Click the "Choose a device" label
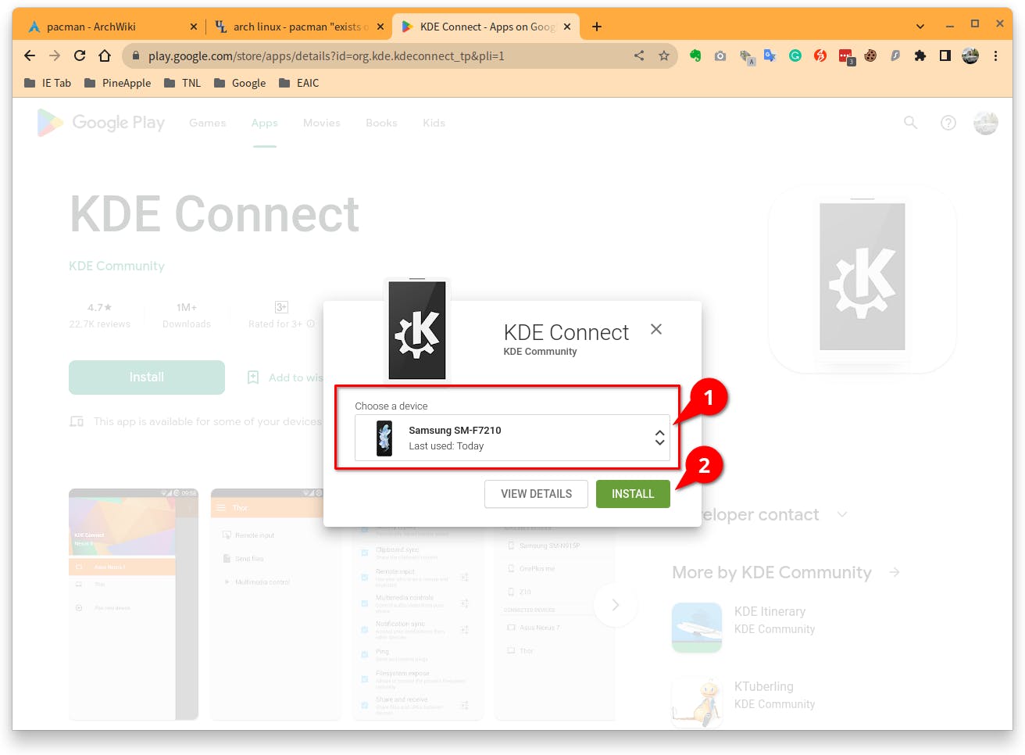 click(391, 406)
